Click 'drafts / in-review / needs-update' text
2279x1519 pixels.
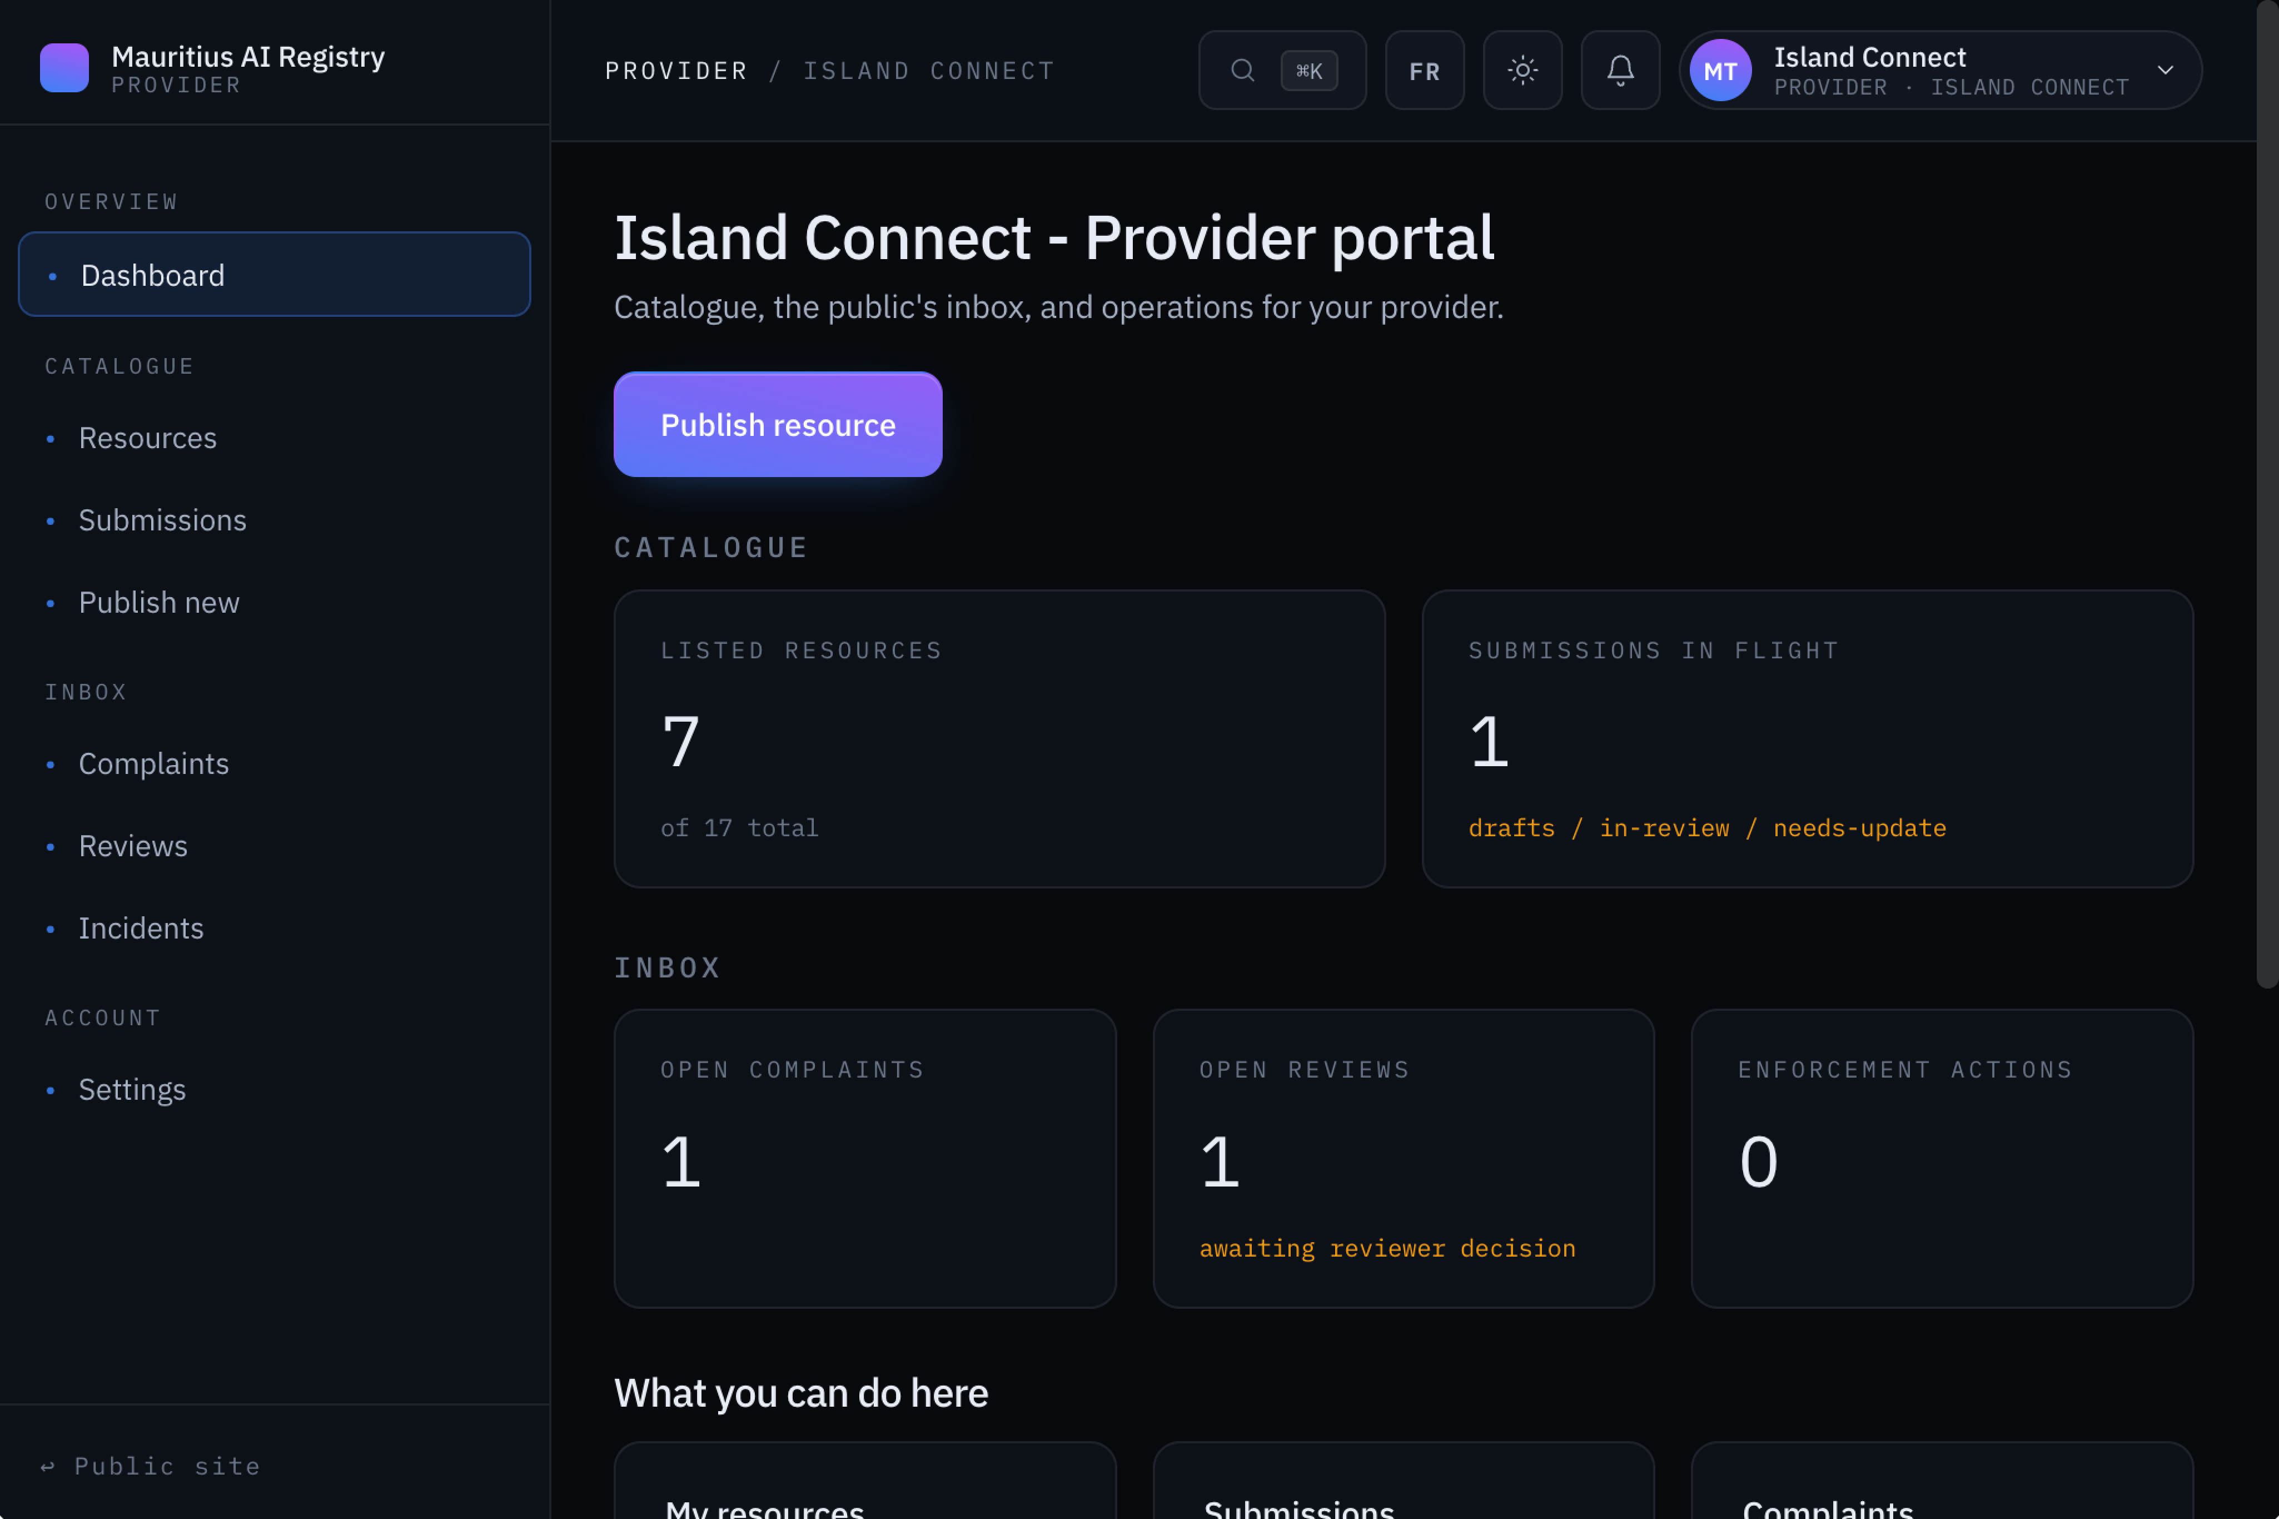point(1706,828)
